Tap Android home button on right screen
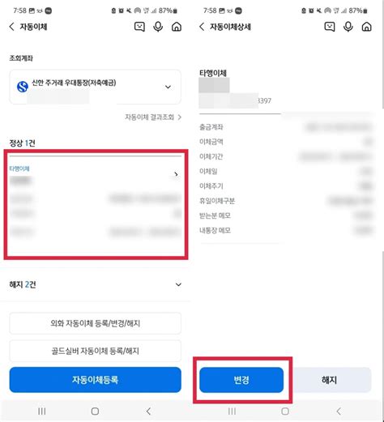Viewport: 384px width, 422px height. coord(285,411)
